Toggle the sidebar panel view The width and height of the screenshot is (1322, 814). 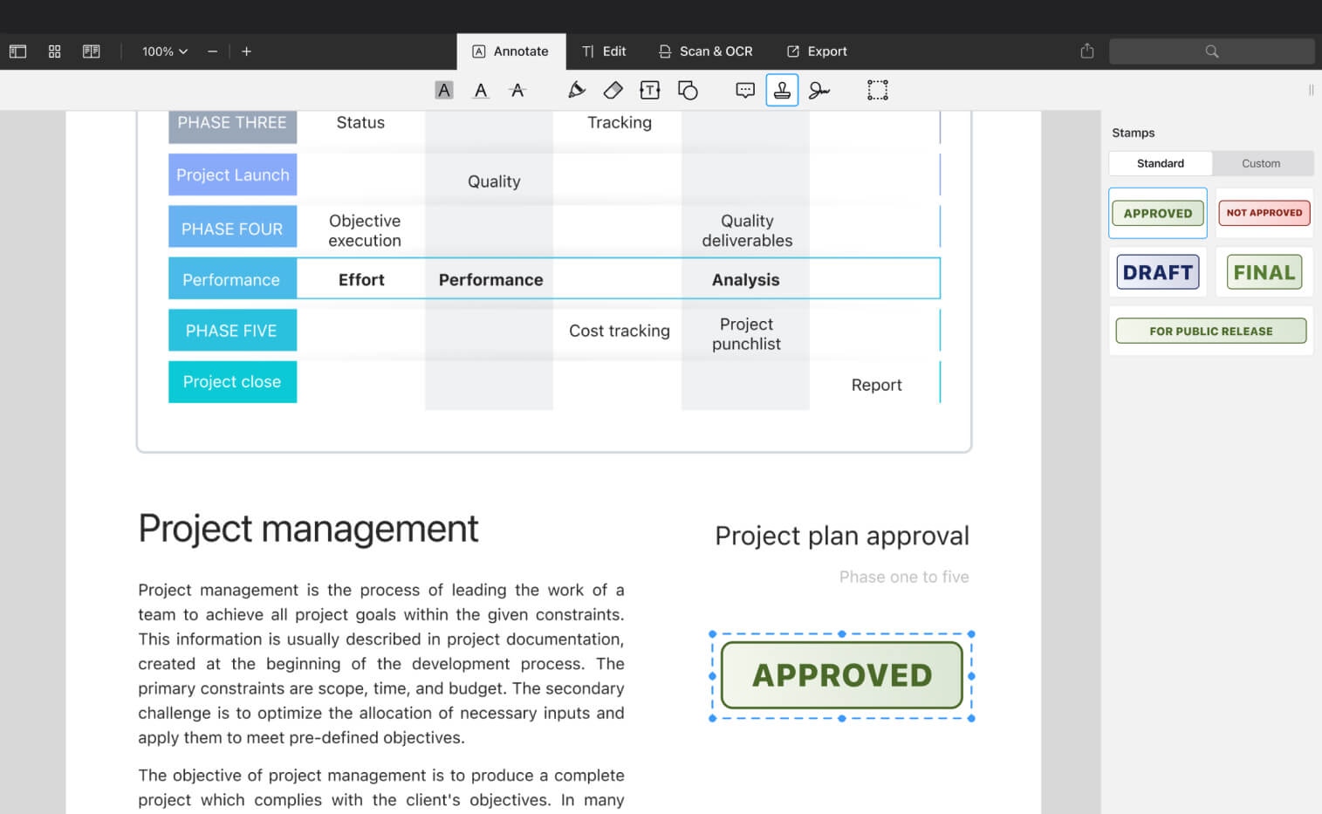pos(17,51)
